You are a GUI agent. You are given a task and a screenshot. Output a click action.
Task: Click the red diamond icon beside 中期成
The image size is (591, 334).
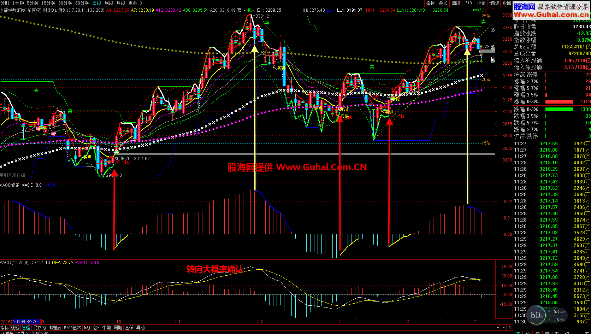coord(487,10)
